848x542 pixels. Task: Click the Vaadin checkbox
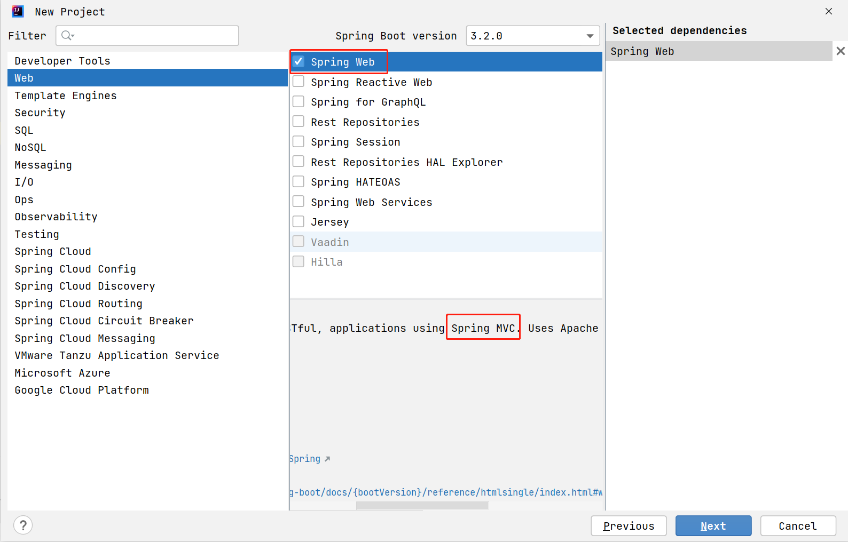coord(299,242)
